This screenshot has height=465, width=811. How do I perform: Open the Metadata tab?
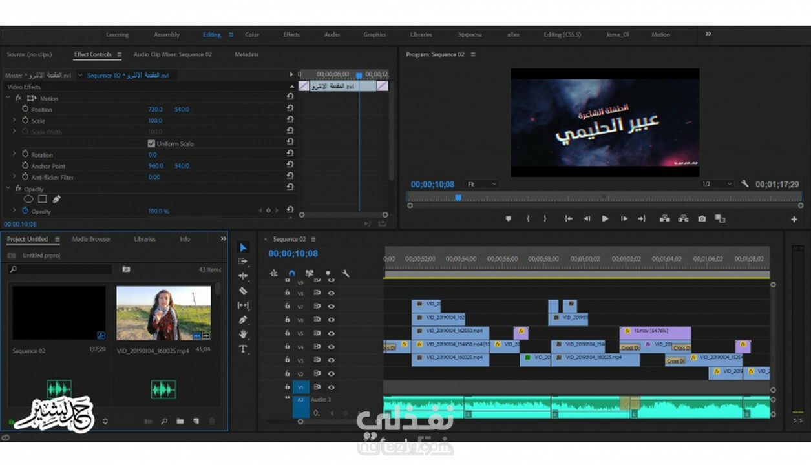(247, 54)
